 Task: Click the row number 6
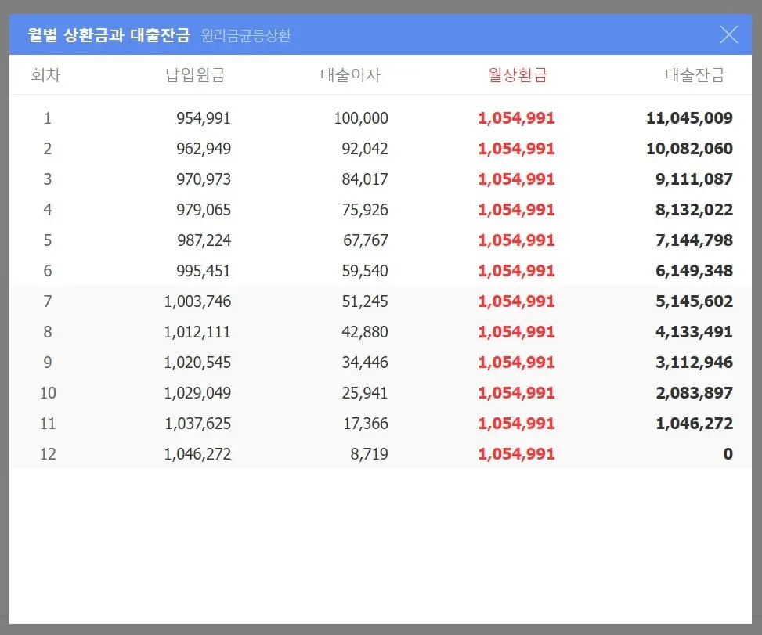[47, 271]
